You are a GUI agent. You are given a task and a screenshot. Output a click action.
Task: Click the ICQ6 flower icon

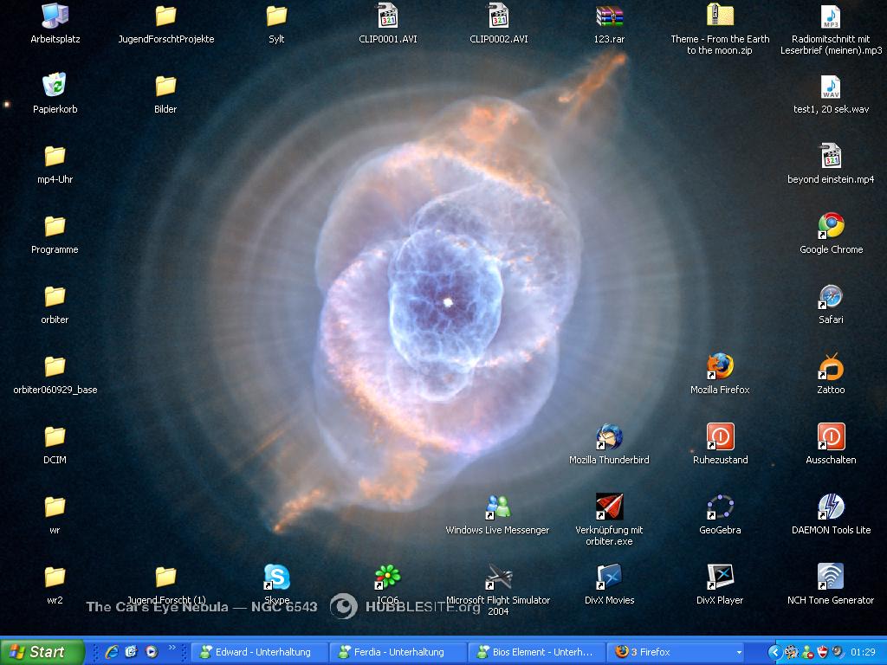pos(387,578)
